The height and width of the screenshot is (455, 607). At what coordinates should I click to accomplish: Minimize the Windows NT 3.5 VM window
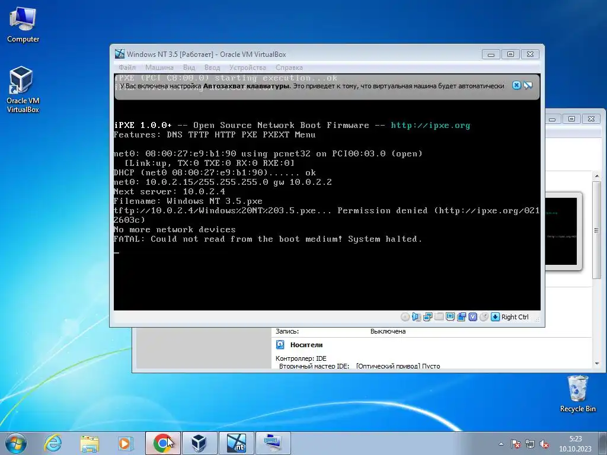pyautogui.click(x=491, y=55)
